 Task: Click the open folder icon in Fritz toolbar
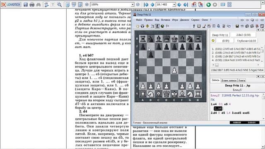(137, 26)
